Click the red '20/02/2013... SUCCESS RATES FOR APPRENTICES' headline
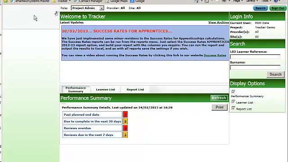The image size is (288, 162). [117, 31]
